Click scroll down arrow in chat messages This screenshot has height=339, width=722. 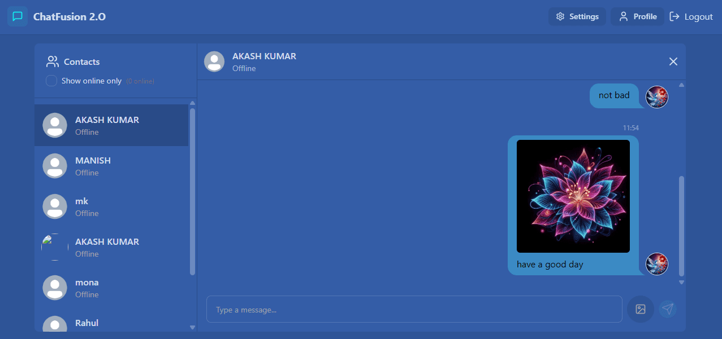pos(681,282)
